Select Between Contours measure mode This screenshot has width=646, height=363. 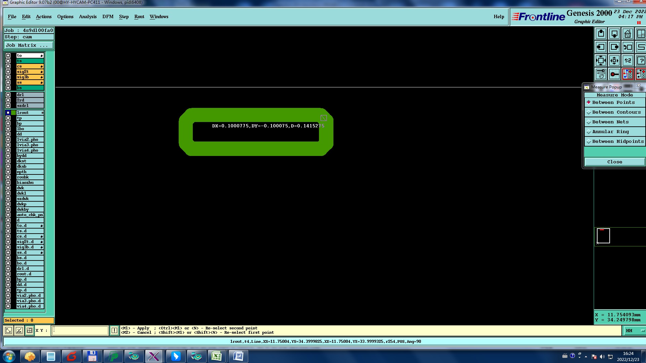[x=616, y=112]
